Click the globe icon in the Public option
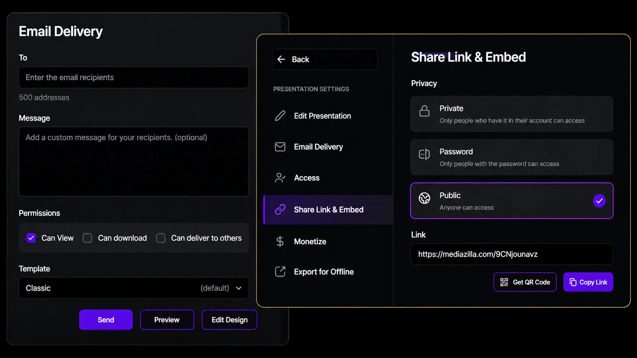This screenshot has height=358, width=637. pos(424,198)
